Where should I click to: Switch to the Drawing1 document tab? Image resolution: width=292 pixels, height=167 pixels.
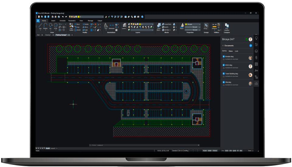pyautogui.click(x=48, y=35)
